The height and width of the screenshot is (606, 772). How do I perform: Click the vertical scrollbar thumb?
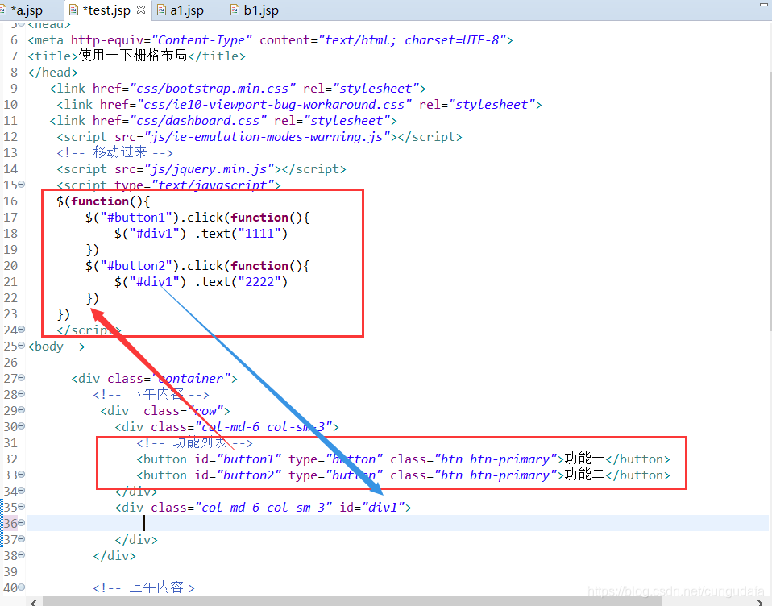point(770,201)
